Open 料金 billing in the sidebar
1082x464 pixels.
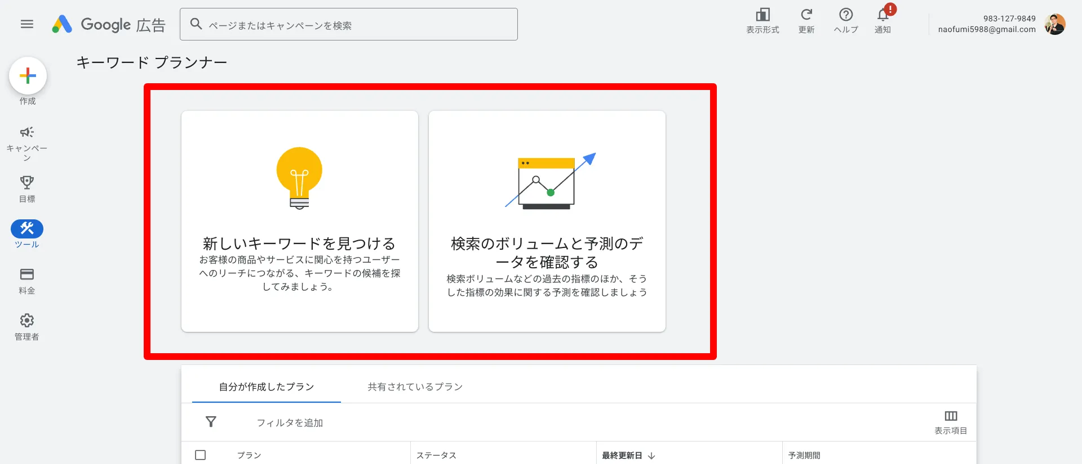(x=26, y=281)
